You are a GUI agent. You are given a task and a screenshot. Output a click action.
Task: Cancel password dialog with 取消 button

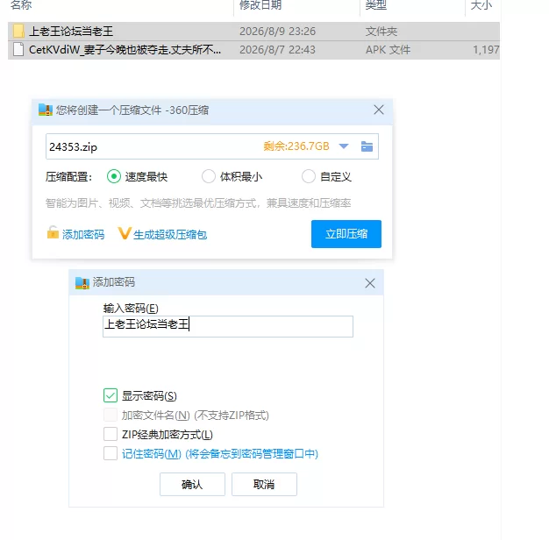[264, 485]
